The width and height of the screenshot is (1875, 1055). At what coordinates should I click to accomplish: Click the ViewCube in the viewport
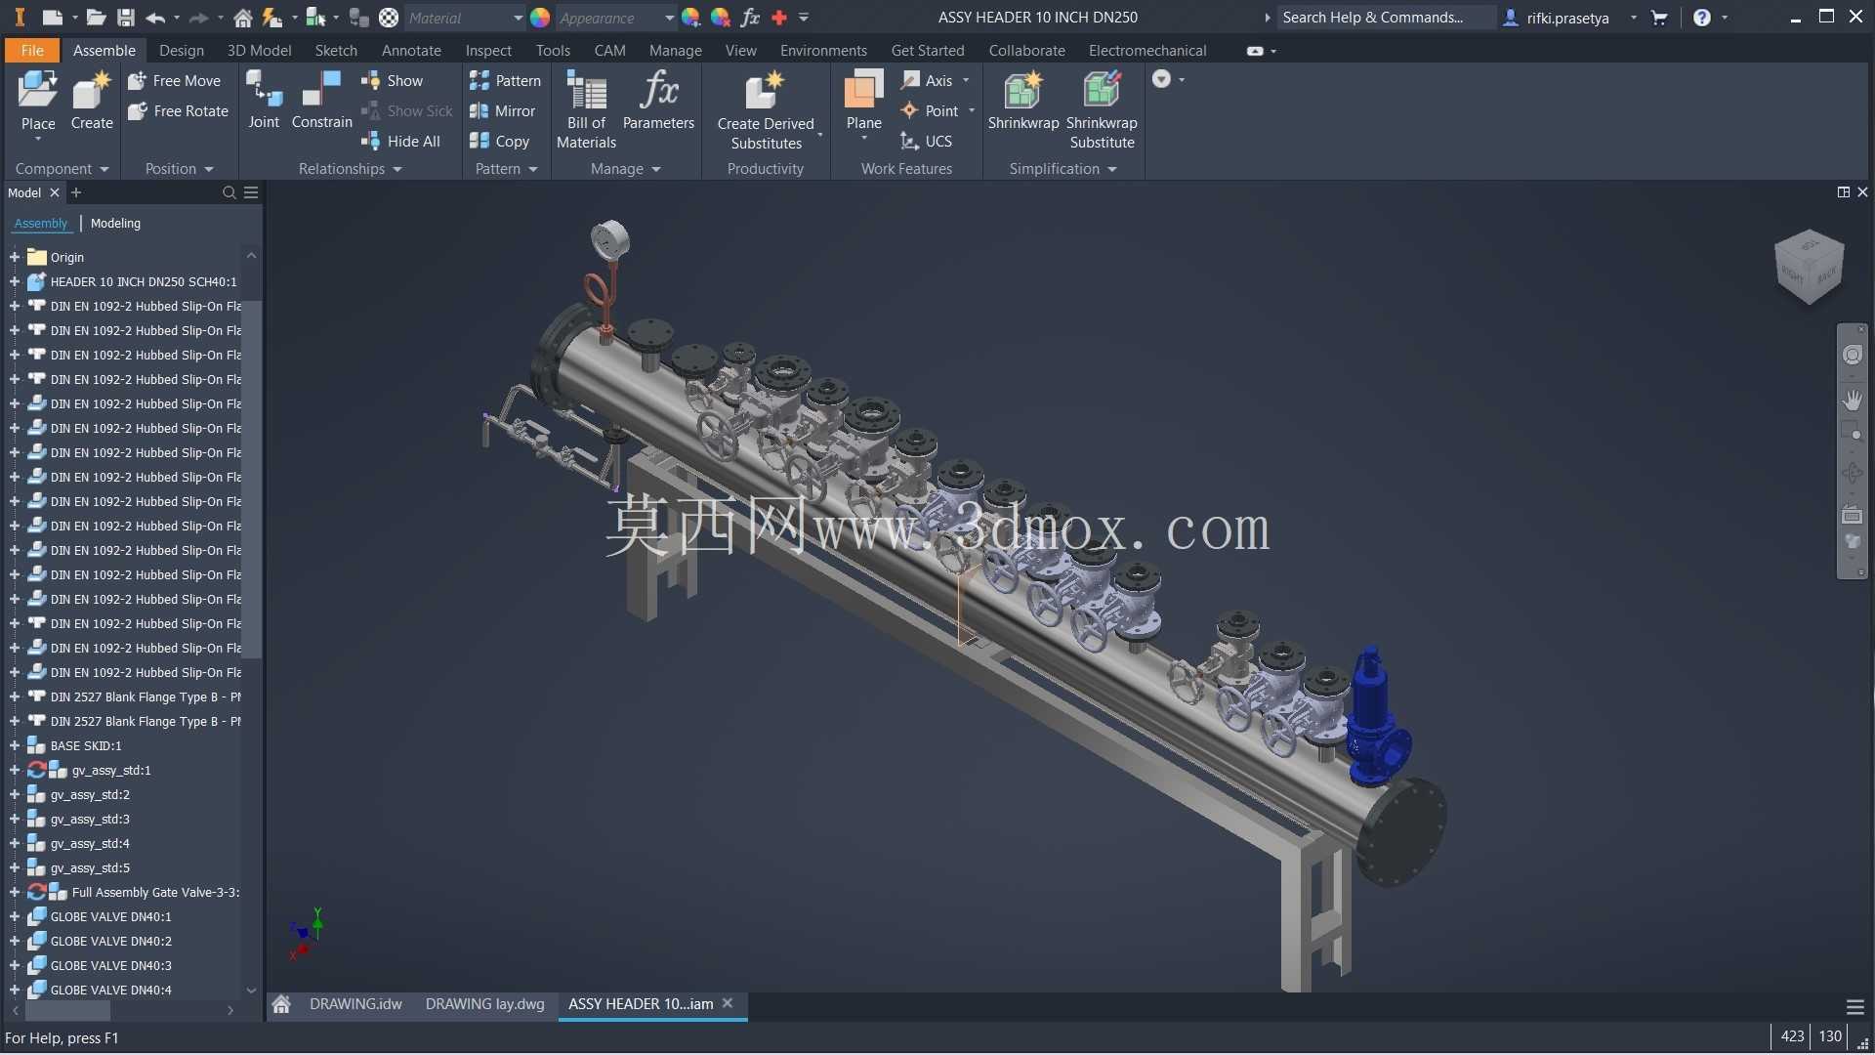tap(1809, 267)
